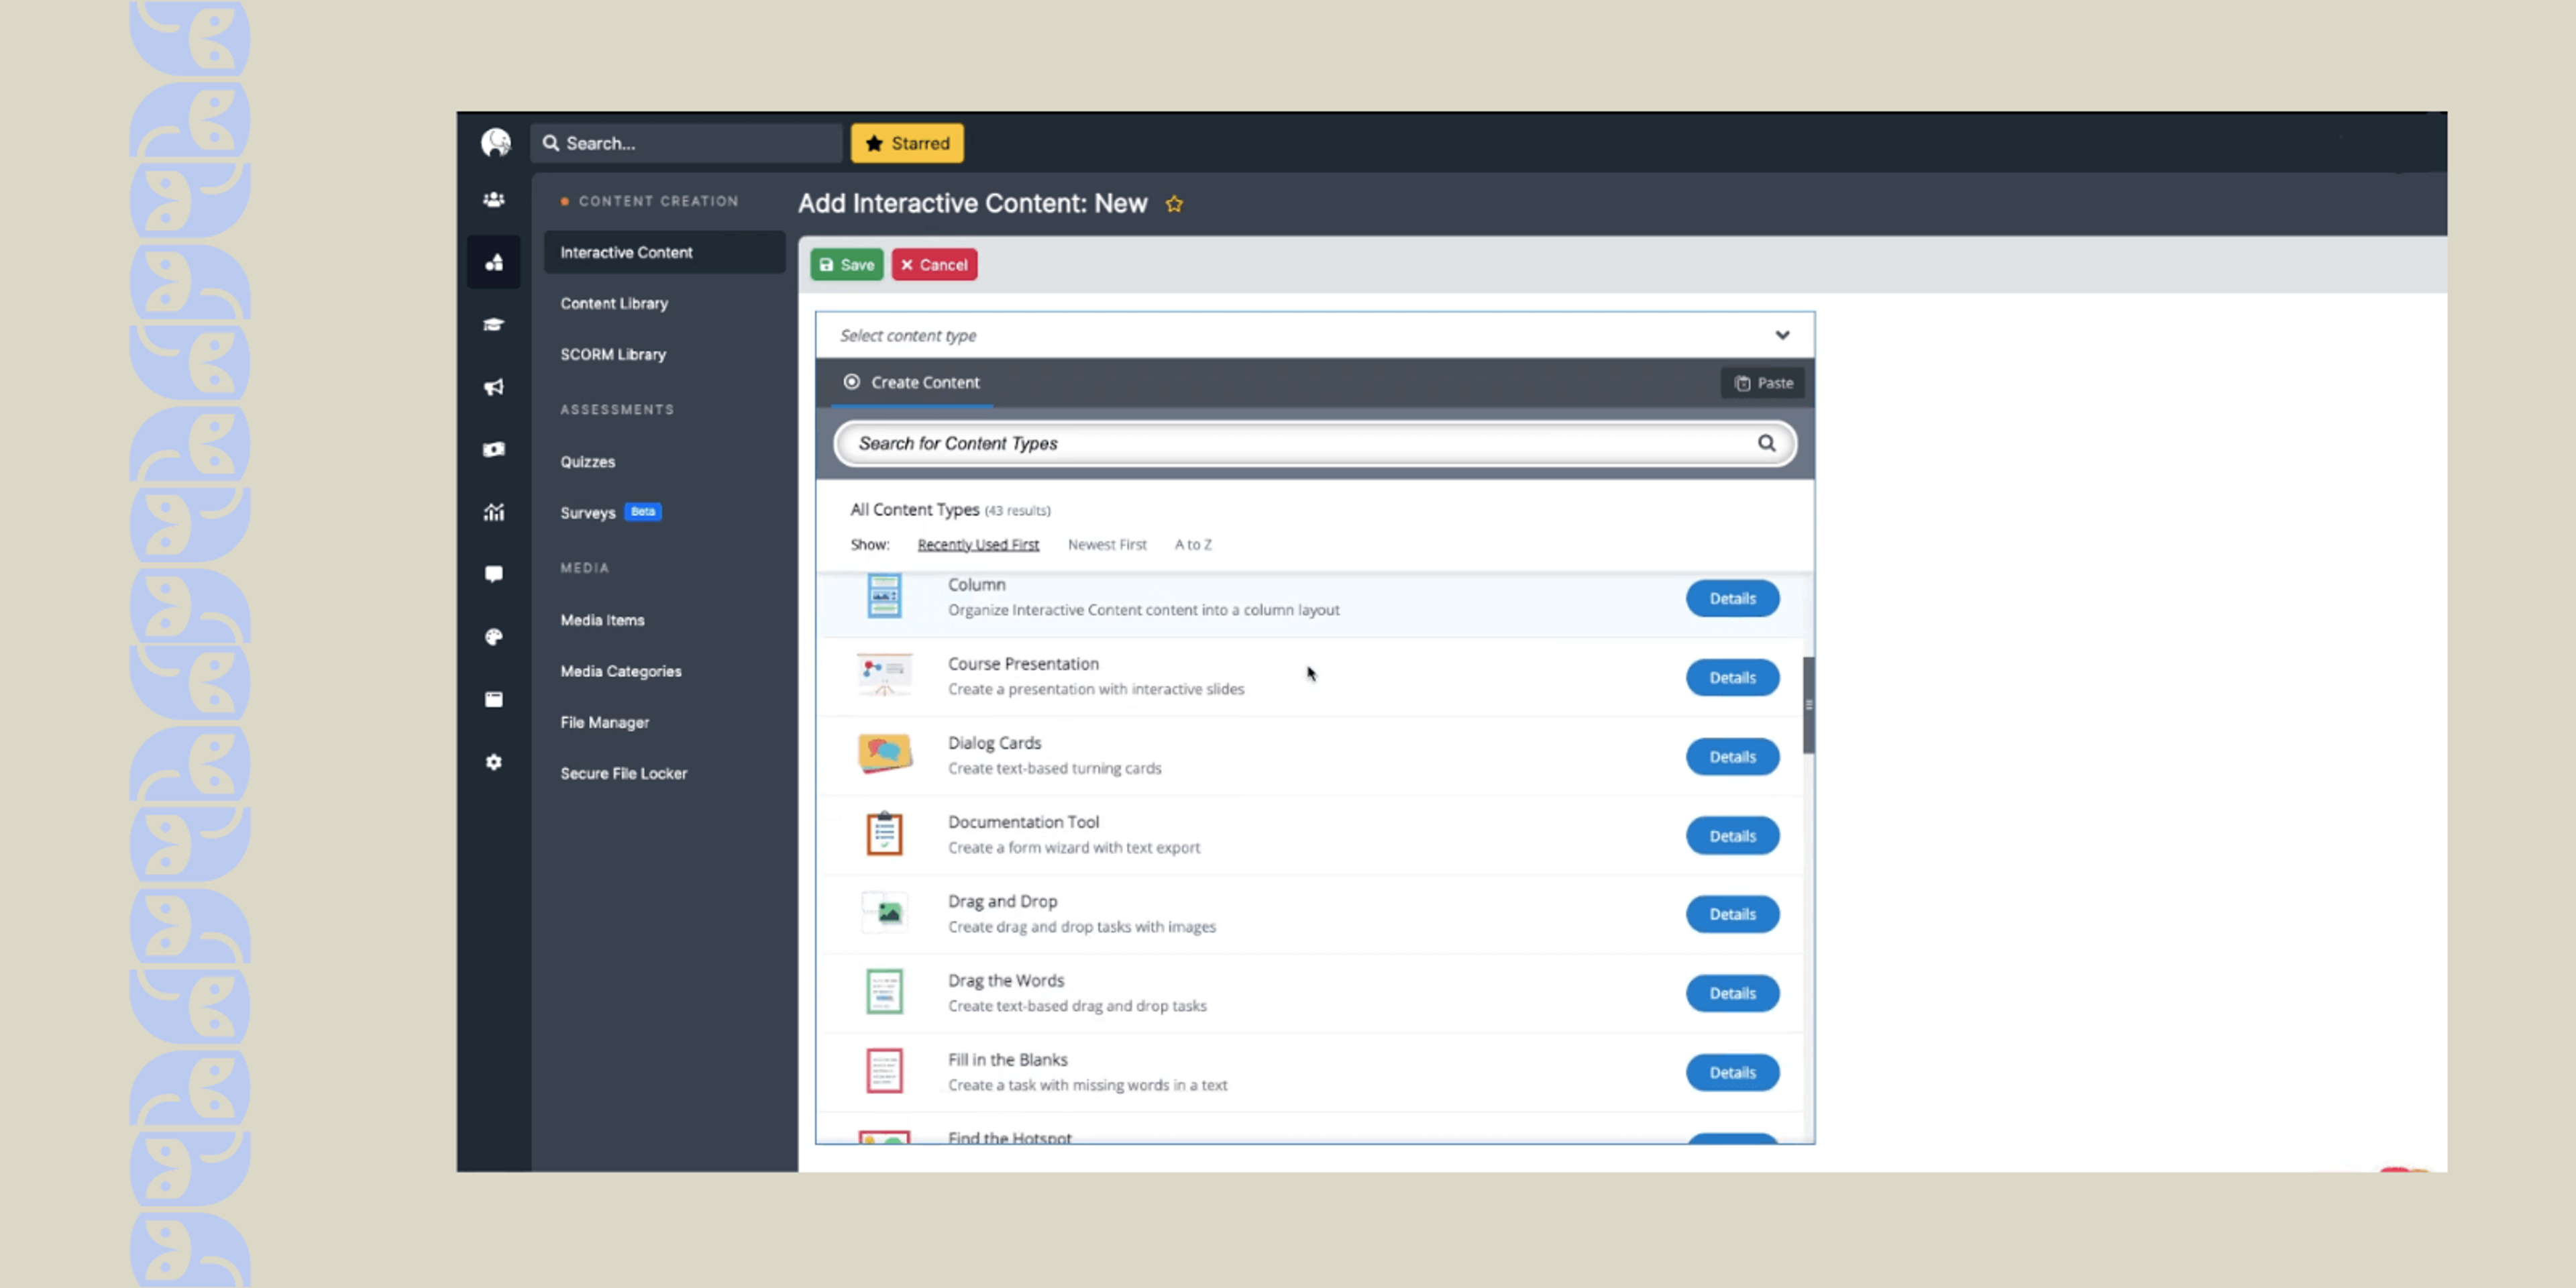This screenshot has width=2576, height=1288.
Task: Open Details for Course Presentation
Action: pos(1732,677)
